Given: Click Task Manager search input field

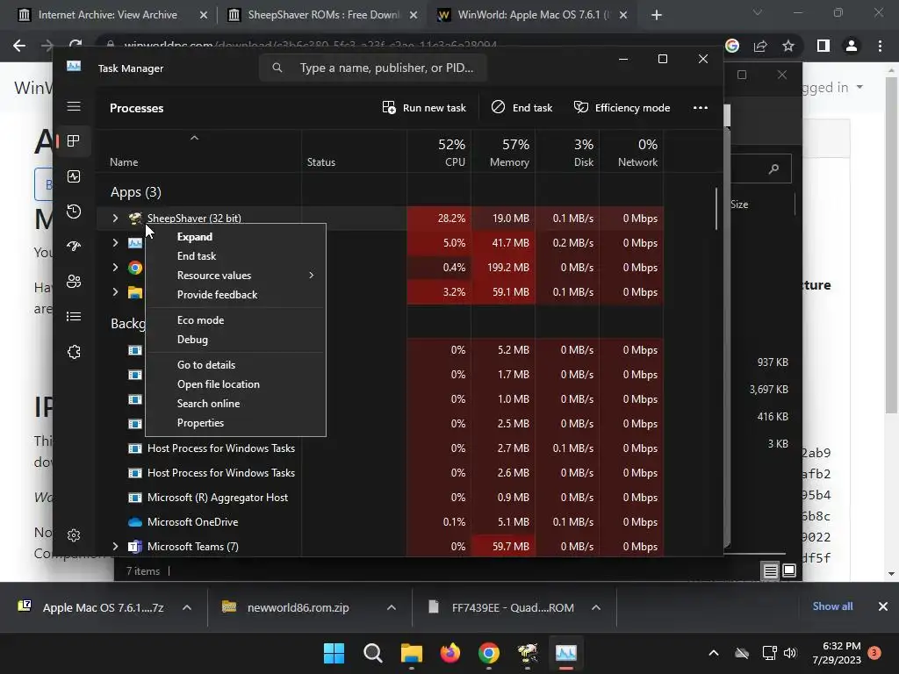Looking at the screenshot, I should tap(372, 68).
